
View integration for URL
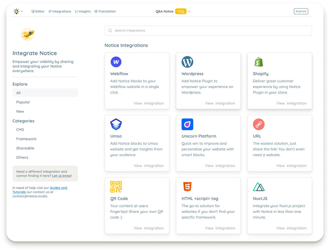(x=291, y=166)
